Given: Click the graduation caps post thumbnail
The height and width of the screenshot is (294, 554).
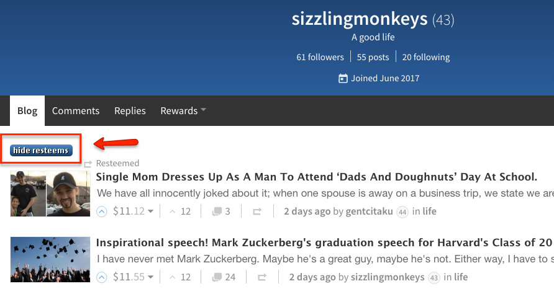Looking at the screenshot, I should point(50,260).
